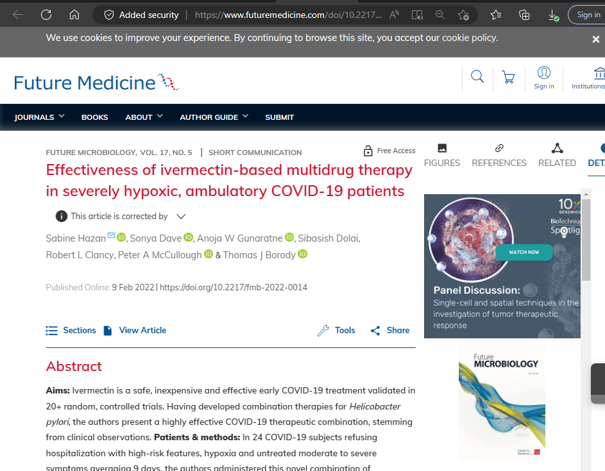Go to browser home page icon

(x=74, y=15)
